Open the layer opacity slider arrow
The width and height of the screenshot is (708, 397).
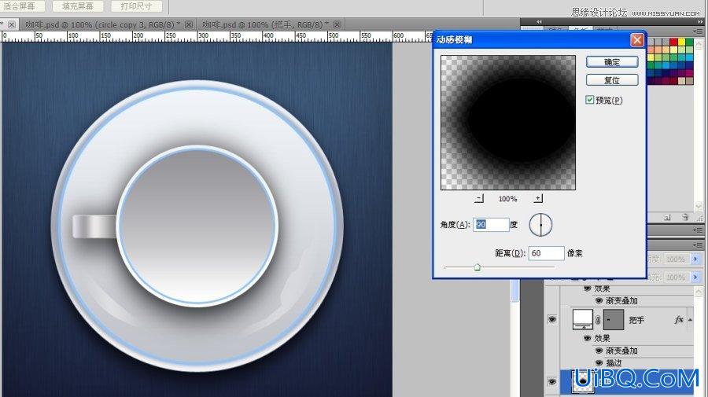(x=695, y=259)
